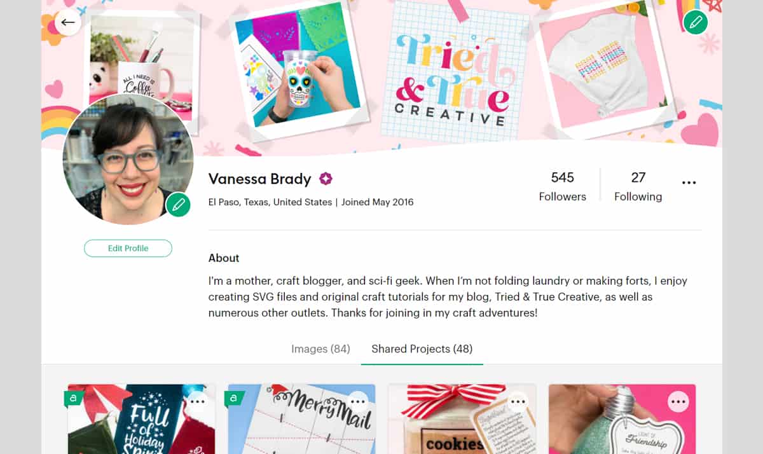Select the Shared Projects (48) tab

click(422, 348)
